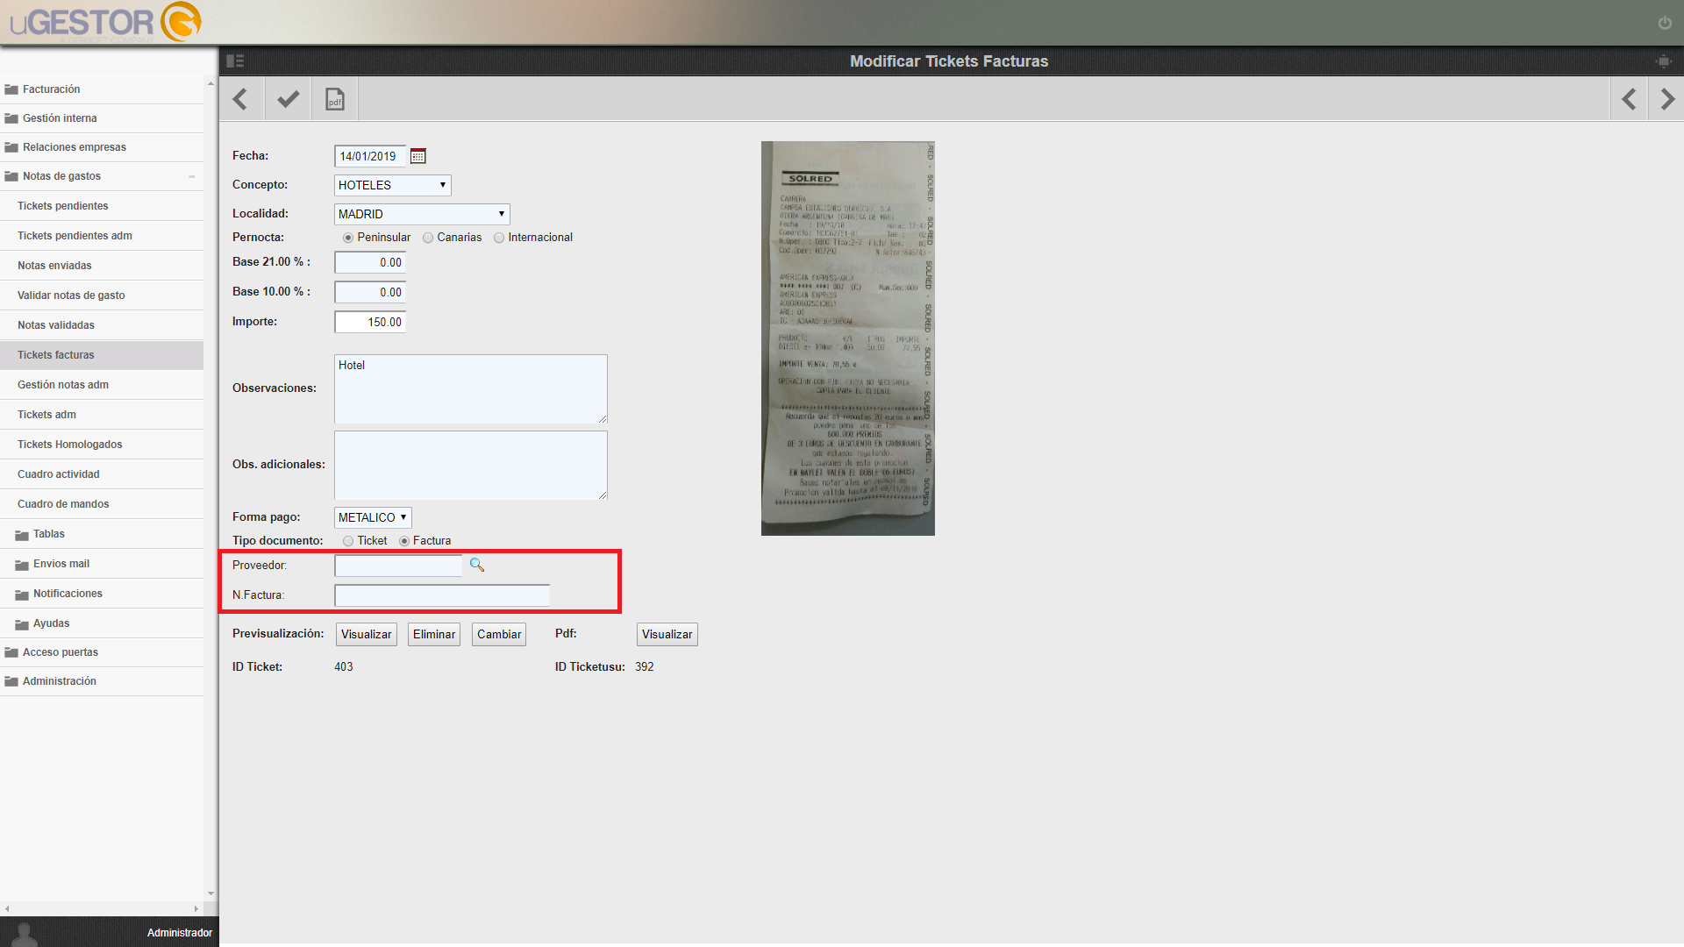The image size is (1684, 947).
Task: Click the Administrador user label
Action: (x=180, y=933)
